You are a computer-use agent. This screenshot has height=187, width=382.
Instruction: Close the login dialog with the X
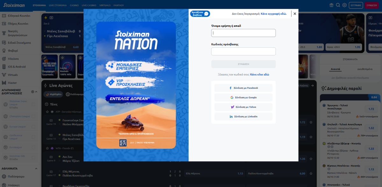pyautogui.click(x=295, y=14)
